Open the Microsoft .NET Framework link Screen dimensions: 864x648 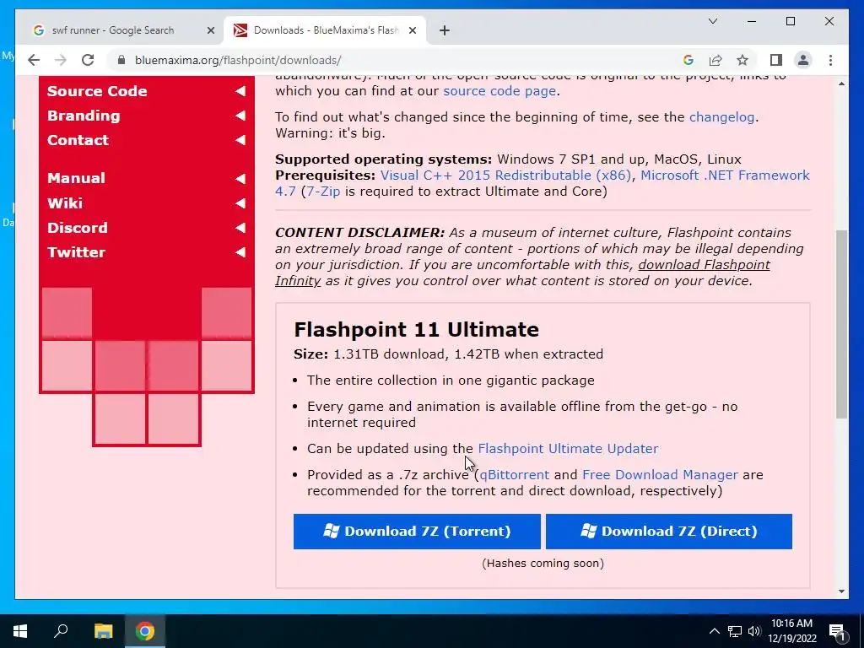point(725,175)
